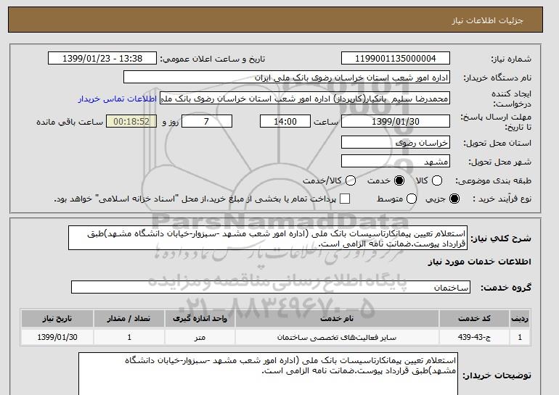Click the table row number cell 1
Screen dimensions: 559x395
coord(520,337)
